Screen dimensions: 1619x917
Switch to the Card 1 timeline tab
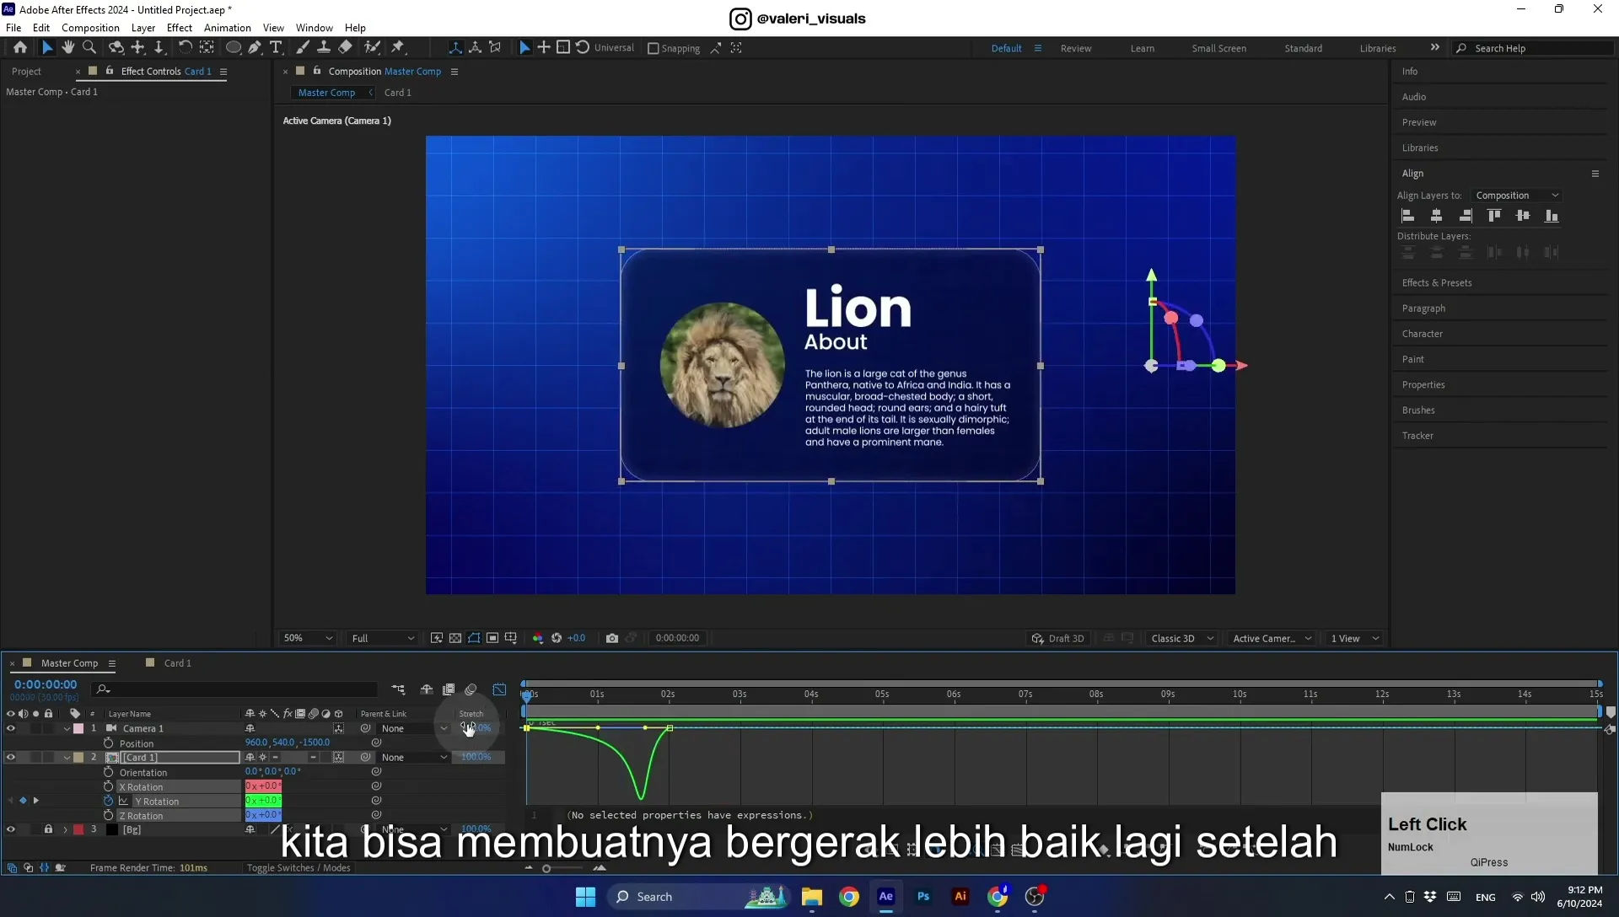pos(177,663)
